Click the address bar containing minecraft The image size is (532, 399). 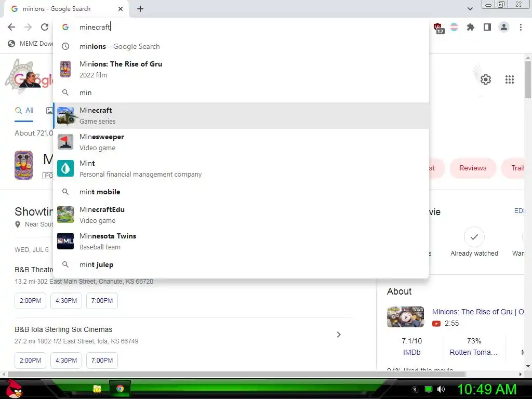point(241,27)
